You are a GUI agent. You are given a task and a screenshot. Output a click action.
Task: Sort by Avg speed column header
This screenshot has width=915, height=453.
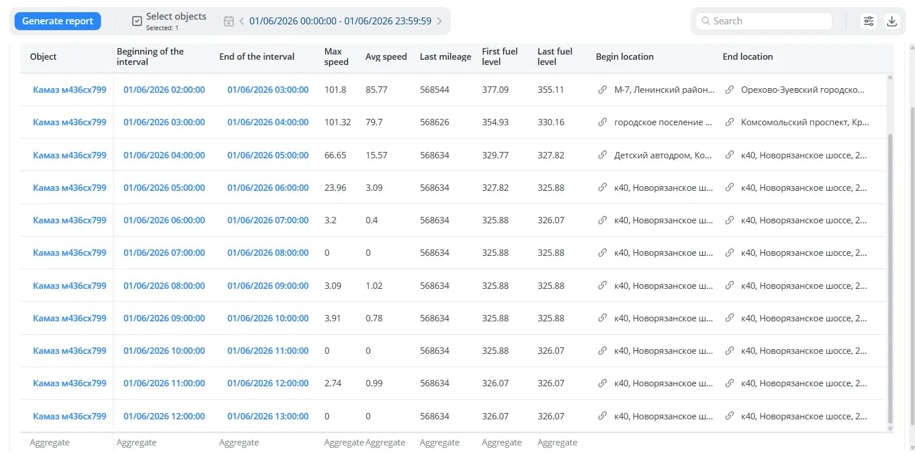[386, 57]
